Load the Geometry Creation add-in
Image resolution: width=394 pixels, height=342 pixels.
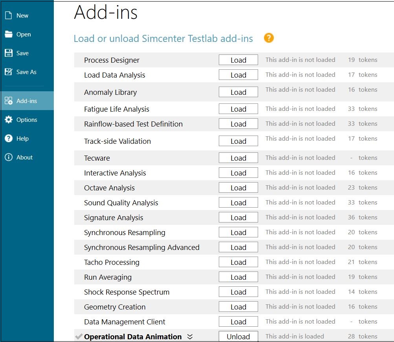click(x=238, y=307)
